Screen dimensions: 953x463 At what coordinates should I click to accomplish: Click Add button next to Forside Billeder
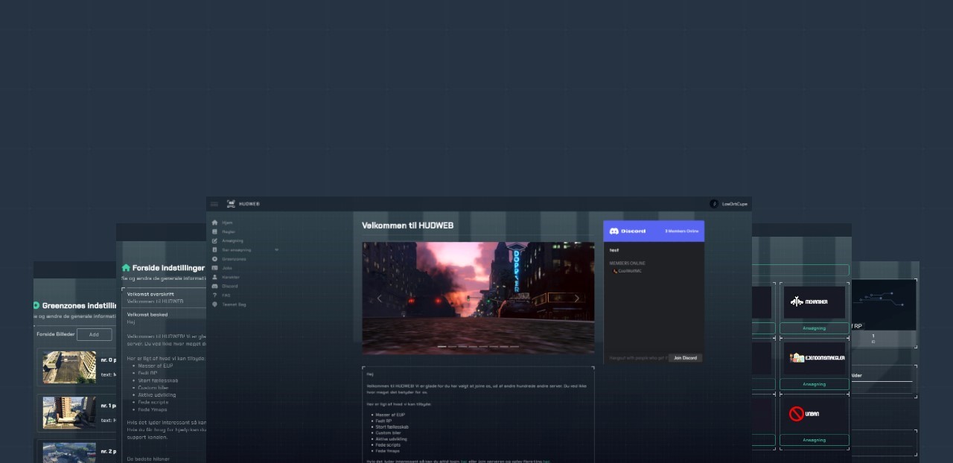[x=94, y=335]
